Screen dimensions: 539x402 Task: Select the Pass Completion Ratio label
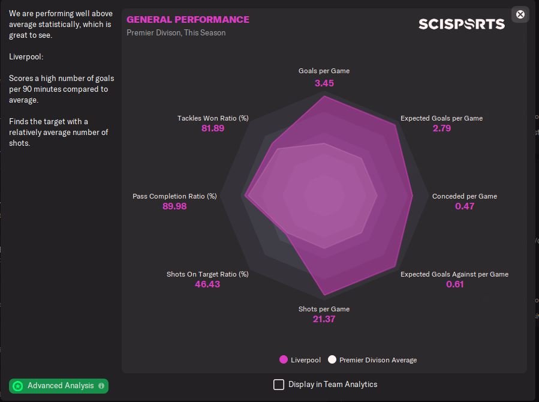tap(174, 196)
